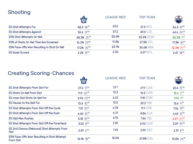Click the Oilers logo in Shooting section

tap(178, 20)
